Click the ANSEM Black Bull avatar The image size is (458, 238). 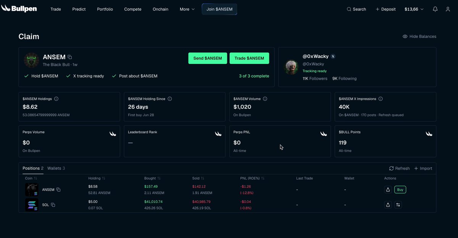point(31,60)
